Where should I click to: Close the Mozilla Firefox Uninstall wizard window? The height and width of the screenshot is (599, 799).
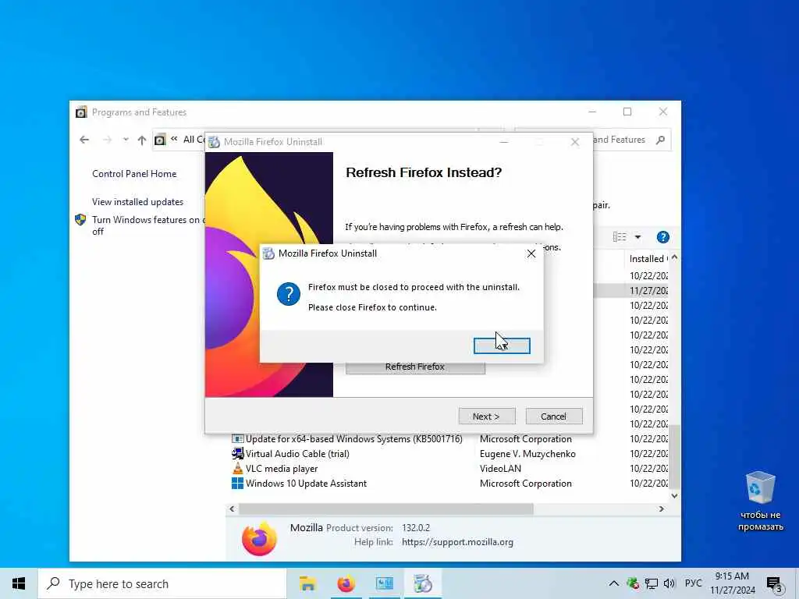(575, 142)
